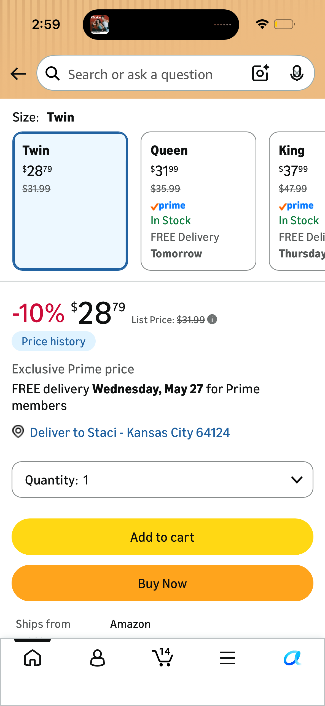Open the list price info icon
325x706 pixels.
click(212, 319)
